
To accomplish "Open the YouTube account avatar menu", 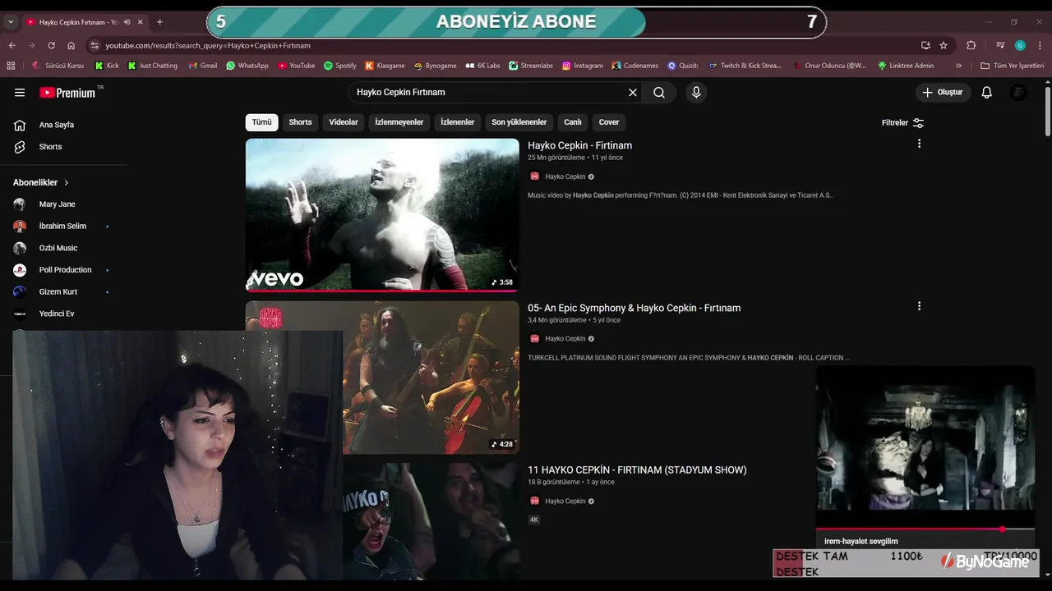I will (1019, 93).
